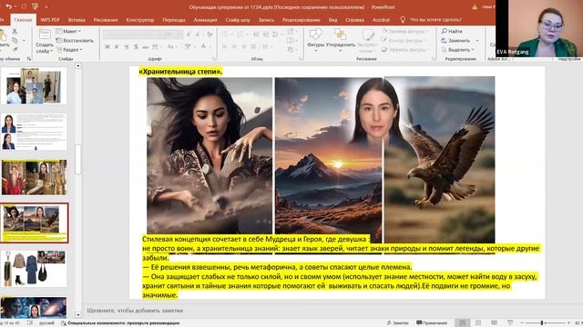The width and height of the screenshot is (583, 327).
Task: Toggle text shadow S formatting
Action: click(136, 46)
